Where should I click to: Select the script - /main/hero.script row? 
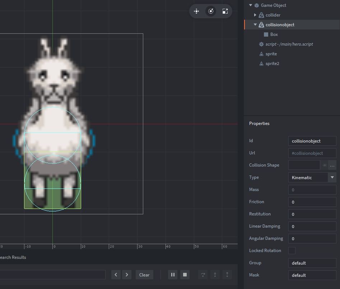[x=292, y=44]
